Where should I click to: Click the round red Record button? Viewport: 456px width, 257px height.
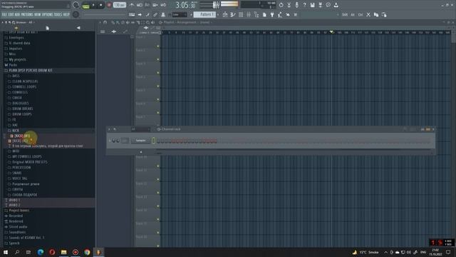click(109, 5)
